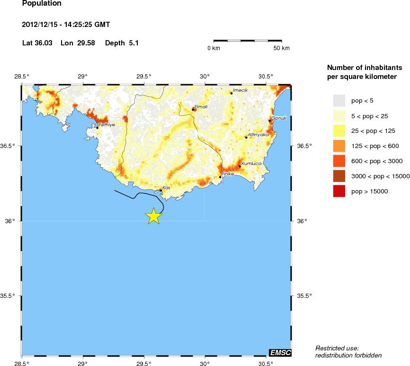Screen dimensions: 410x366
Task: Click the Imecik town marker
Action: 232,93
